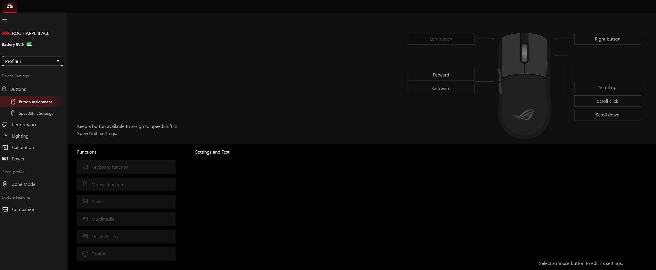The width and height of the screenshot is (656, 270).
Task: Open SpeedShift Settings submenu item
Action: click(36, 113)
